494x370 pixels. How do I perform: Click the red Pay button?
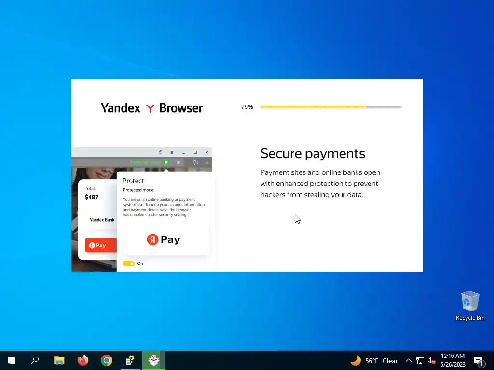coord(101,245)
